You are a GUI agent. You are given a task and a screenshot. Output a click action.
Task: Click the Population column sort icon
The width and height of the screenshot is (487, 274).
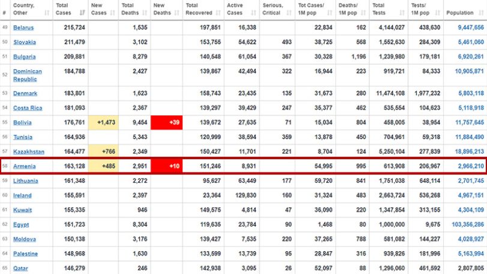click(x=482, y=13)
